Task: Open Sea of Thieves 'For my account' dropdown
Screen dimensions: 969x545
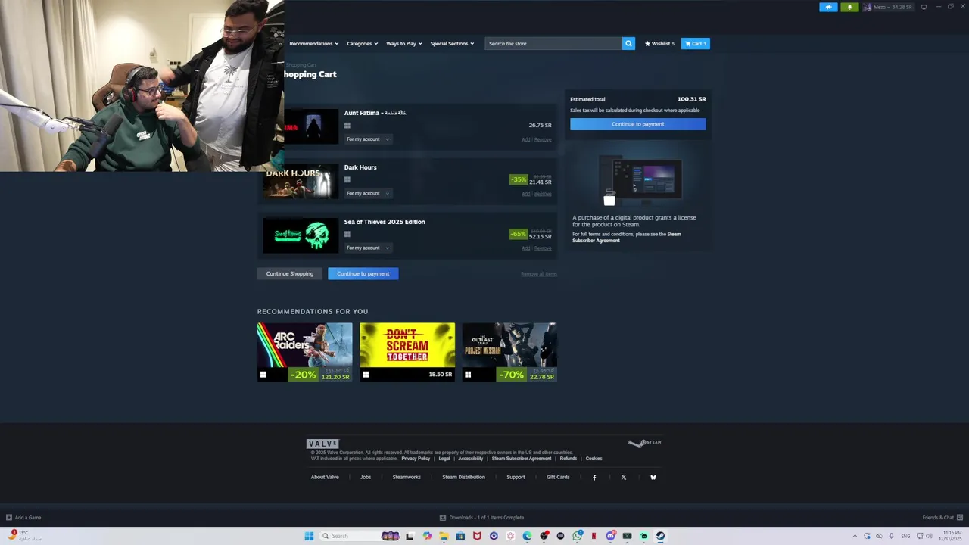Action: click(x=367, y=248)
